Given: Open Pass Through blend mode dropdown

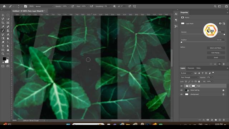Looking at the screenshot, I should [x=190, y=77].
